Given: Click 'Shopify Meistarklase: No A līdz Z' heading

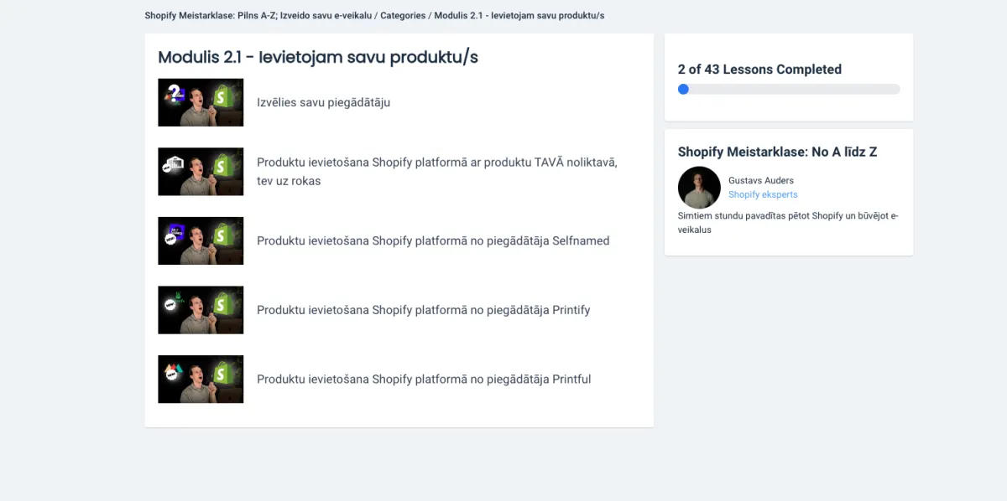Looking at the screenshot, I should 777,152.
